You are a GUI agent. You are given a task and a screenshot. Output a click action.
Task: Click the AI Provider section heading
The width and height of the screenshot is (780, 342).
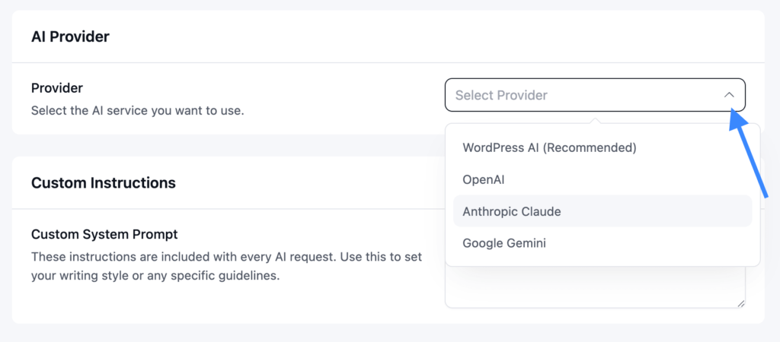[70, 36]
